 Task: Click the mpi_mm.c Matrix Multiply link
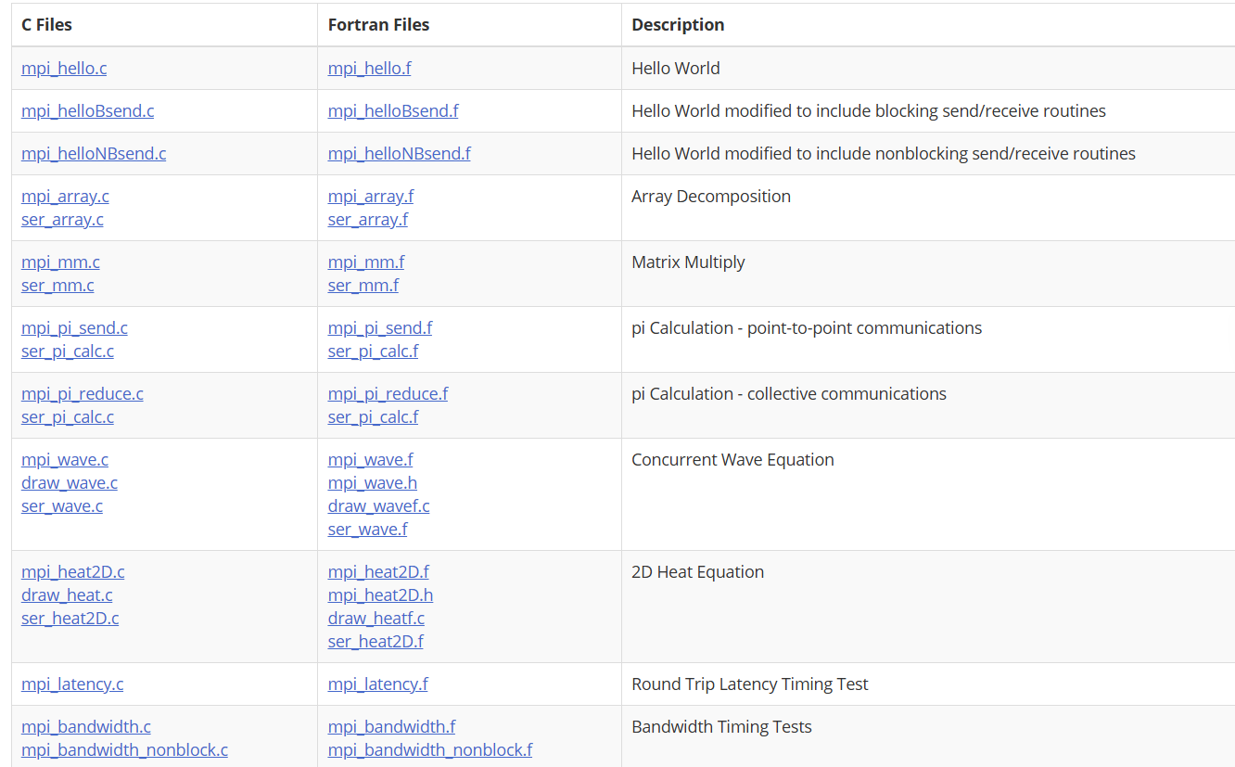pos(60,262)
